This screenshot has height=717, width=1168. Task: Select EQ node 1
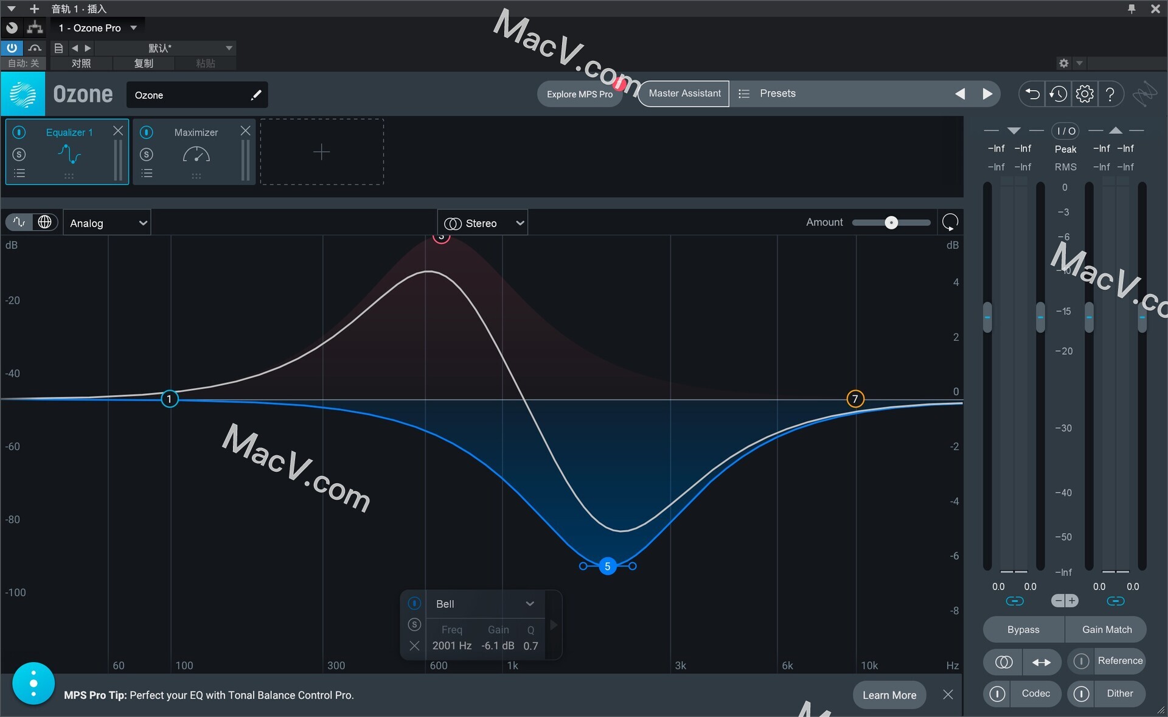click(x=169, y=399)
